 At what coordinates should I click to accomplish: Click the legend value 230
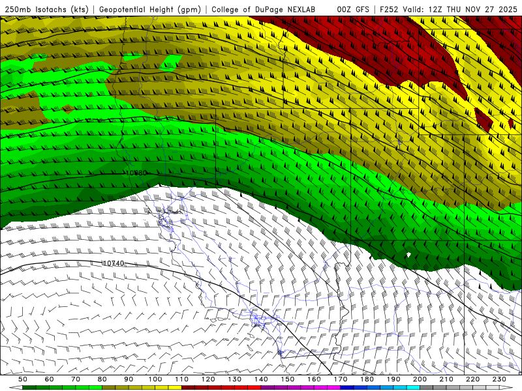pyautogui.click(x=500, y=379)
